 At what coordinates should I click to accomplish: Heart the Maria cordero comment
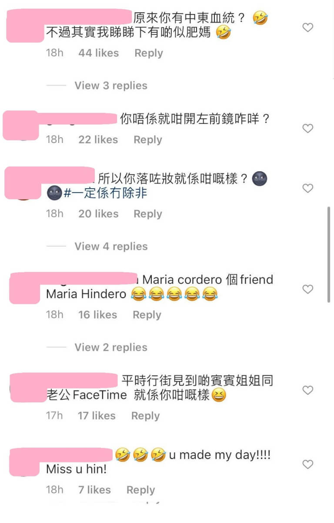point(307,289)
